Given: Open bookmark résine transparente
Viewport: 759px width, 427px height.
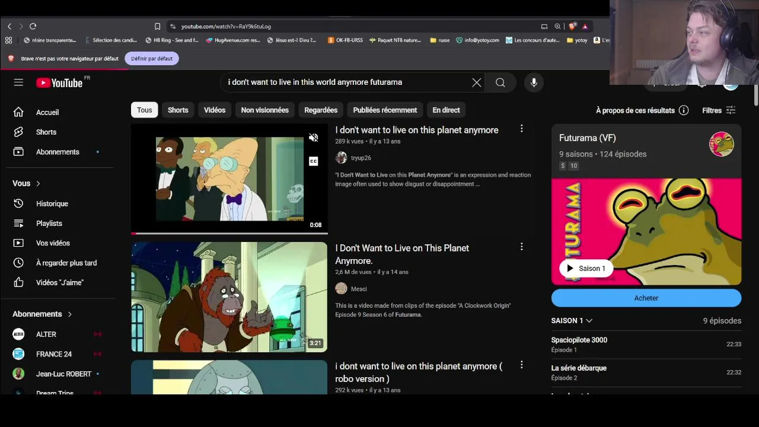Looking at the screenshot, I should point(50,40).
